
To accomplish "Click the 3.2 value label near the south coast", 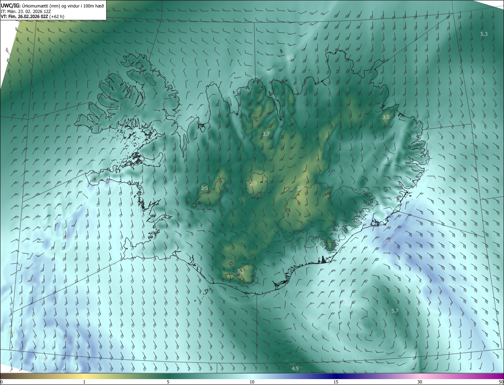I will 241,271.
